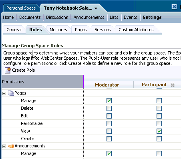This screenshot has height=159, width=181.
Task: Switch to the Custom Attributes tab
Action: [136, 30]
